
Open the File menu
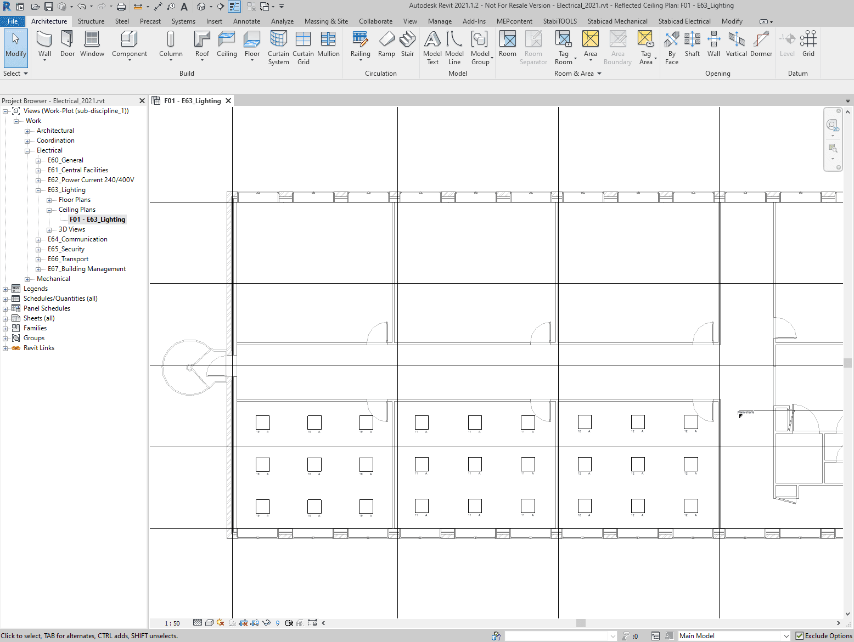click(x=13, y=21)
